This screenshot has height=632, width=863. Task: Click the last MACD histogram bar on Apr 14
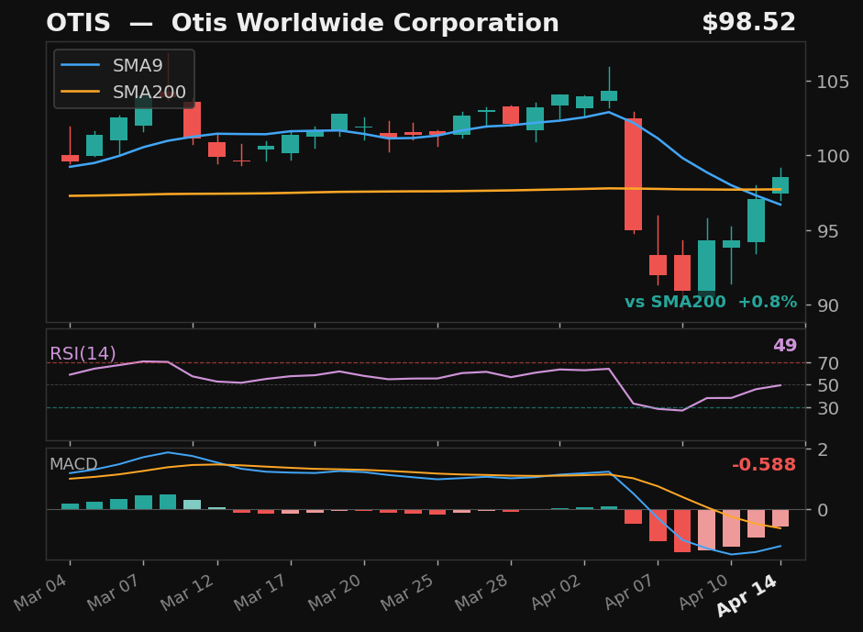[x=780, y=518]
